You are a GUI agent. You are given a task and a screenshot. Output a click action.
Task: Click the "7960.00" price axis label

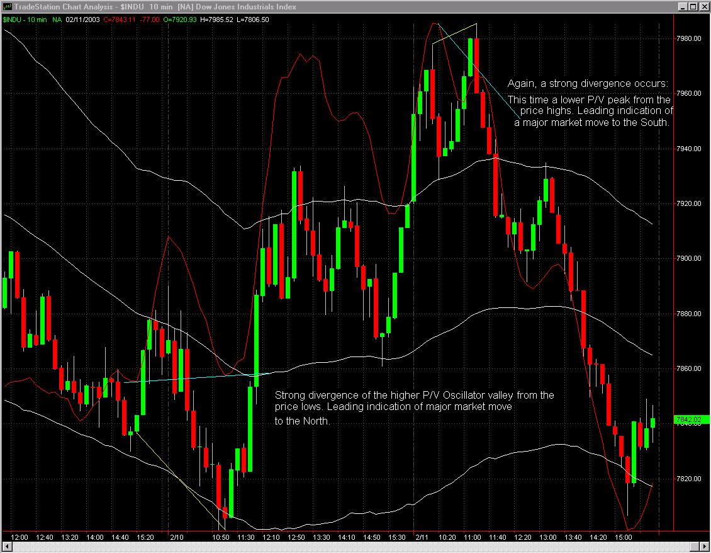(688, 93)
